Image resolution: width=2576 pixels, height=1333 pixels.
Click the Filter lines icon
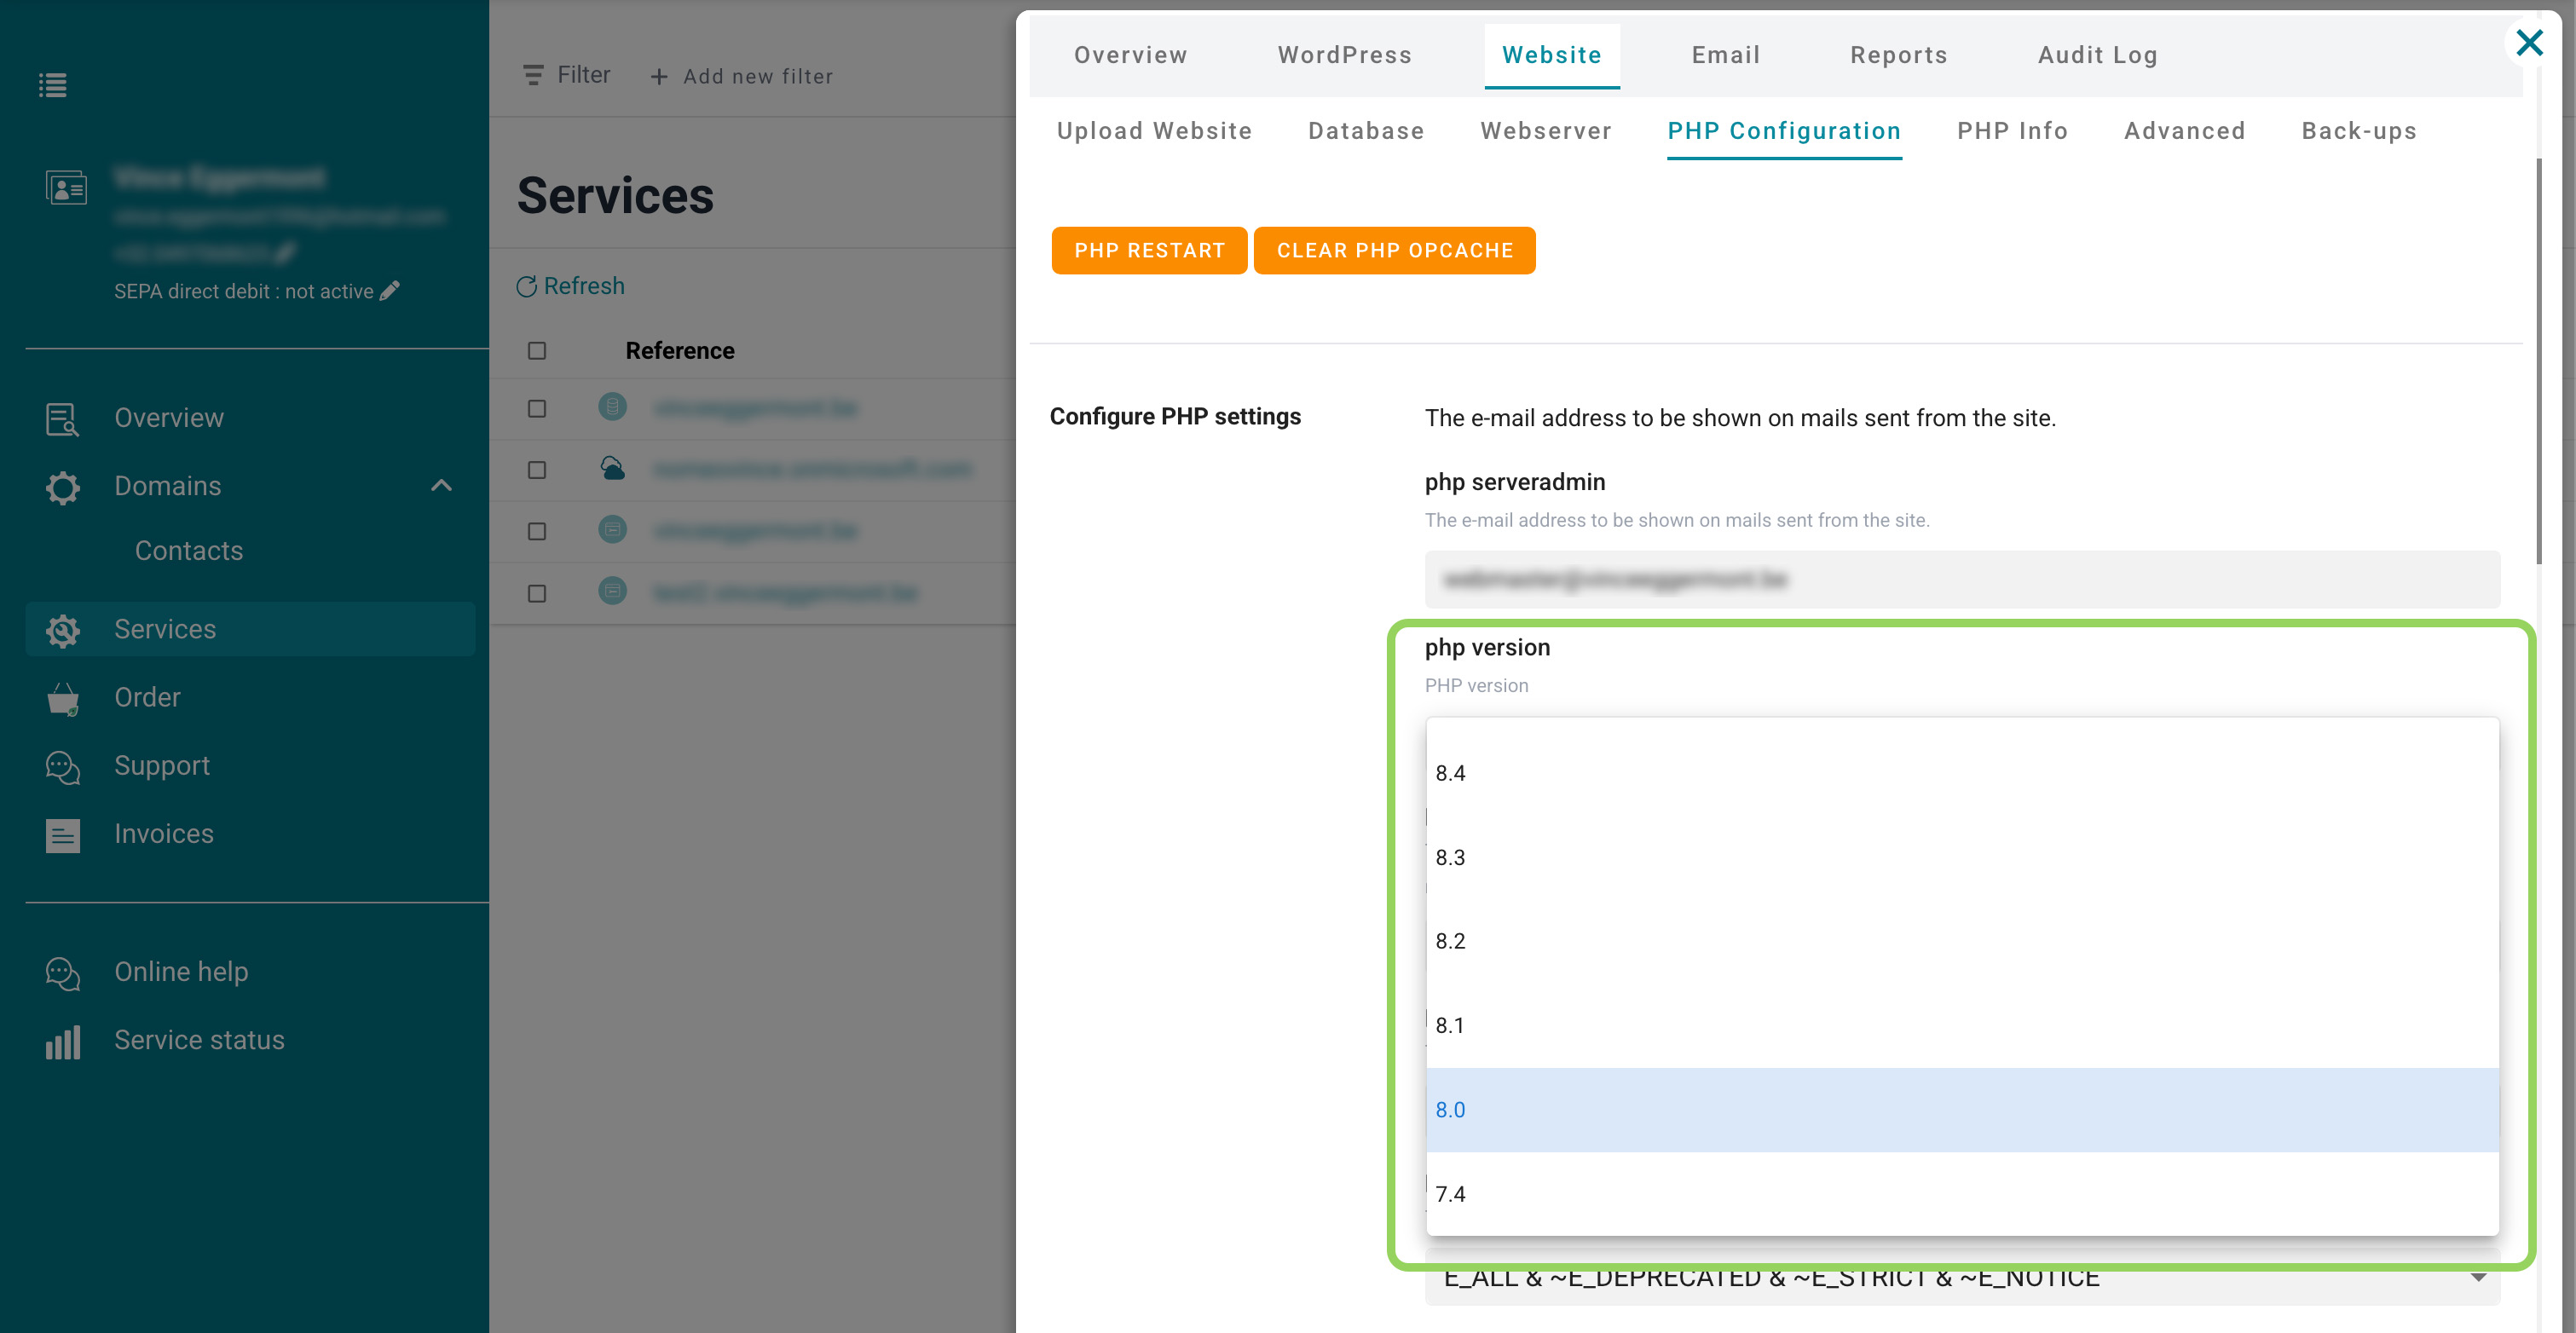click(533, 75)
